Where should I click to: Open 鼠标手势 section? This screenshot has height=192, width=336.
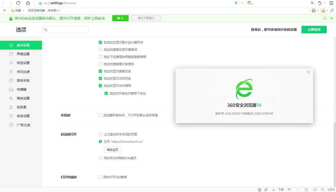pos(21,80)
